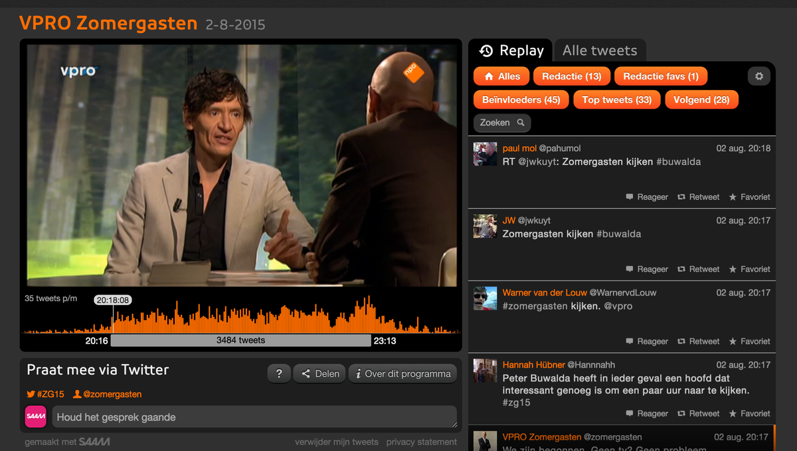Open Hannah Hübner's avatar
797x451 pixels.
tap(485, 371)
